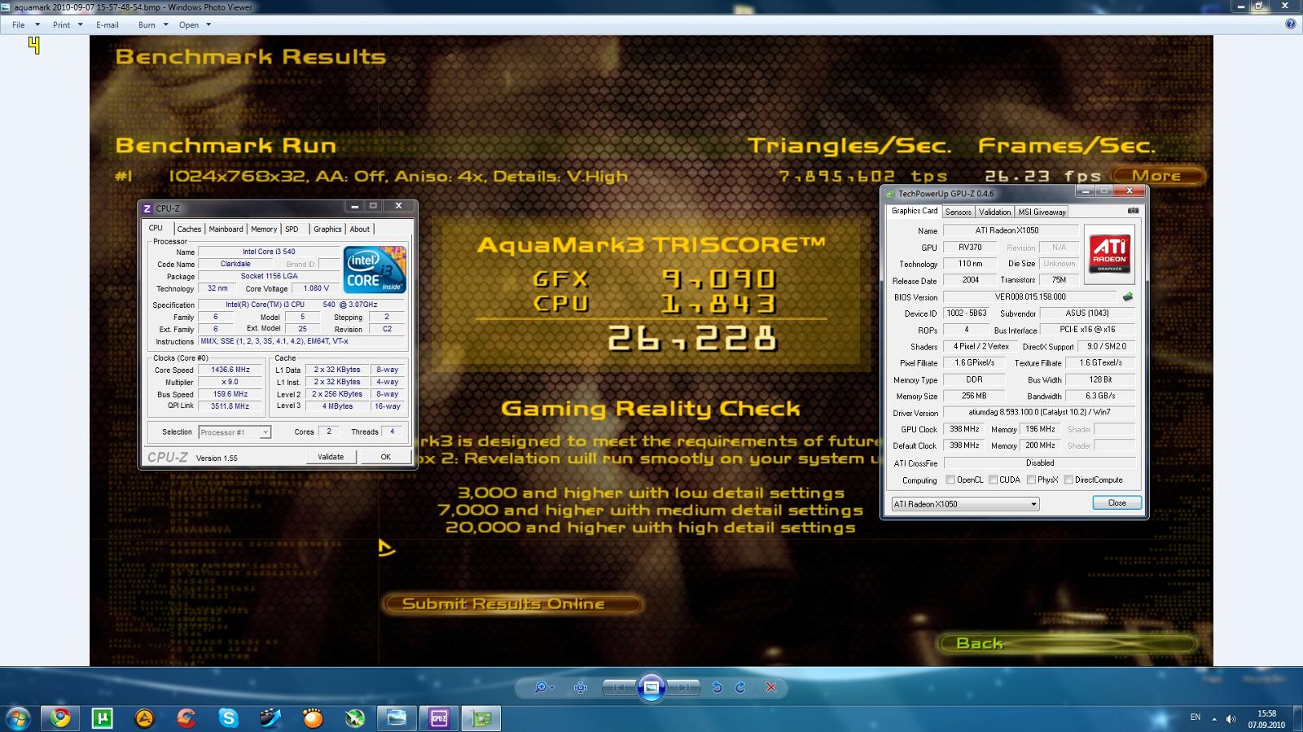Click the Validate button in CPU-Z

tap(331, 457)
